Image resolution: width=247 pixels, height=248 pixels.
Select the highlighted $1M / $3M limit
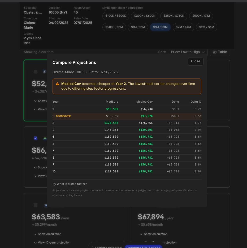(x=160, y=27)
